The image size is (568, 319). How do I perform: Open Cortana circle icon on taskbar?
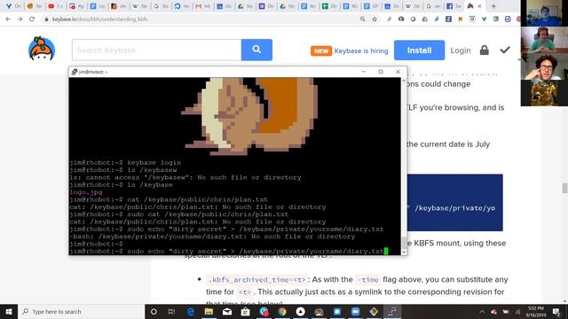click(x=154, y=311)
